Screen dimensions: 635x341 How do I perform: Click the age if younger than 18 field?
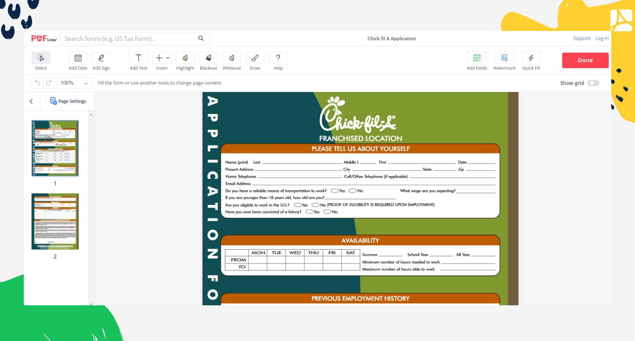[x=360, y=198]
